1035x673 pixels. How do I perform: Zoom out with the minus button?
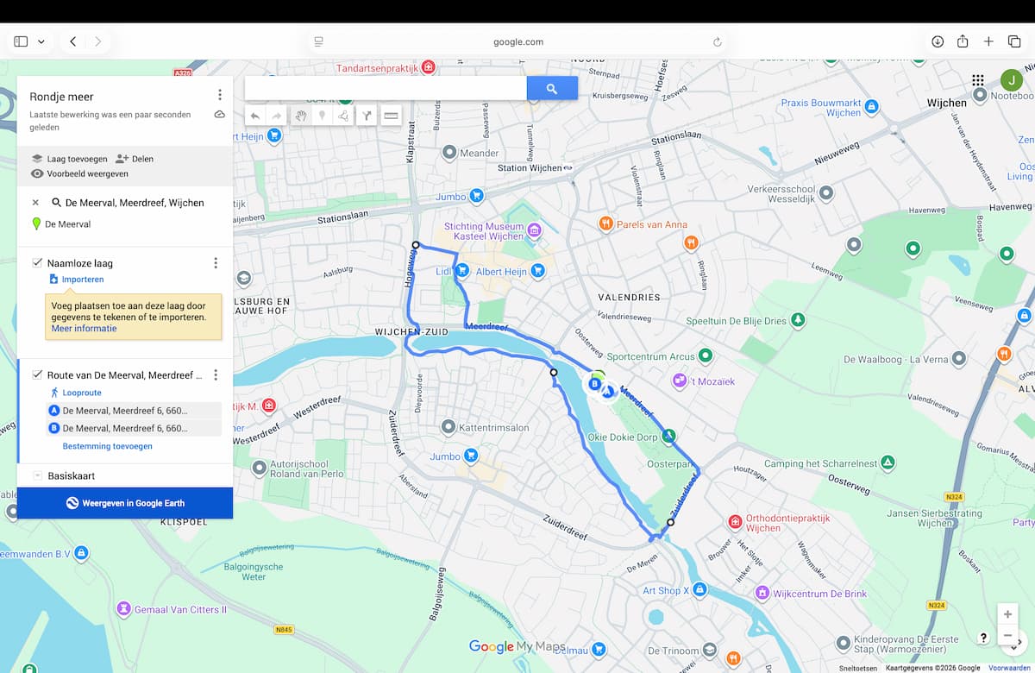pos(1007,636)
